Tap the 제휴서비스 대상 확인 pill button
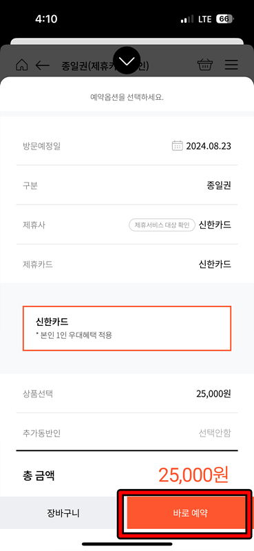Viewport: 254px width, 551px height. pyautogui.click(x=162, y=225)
